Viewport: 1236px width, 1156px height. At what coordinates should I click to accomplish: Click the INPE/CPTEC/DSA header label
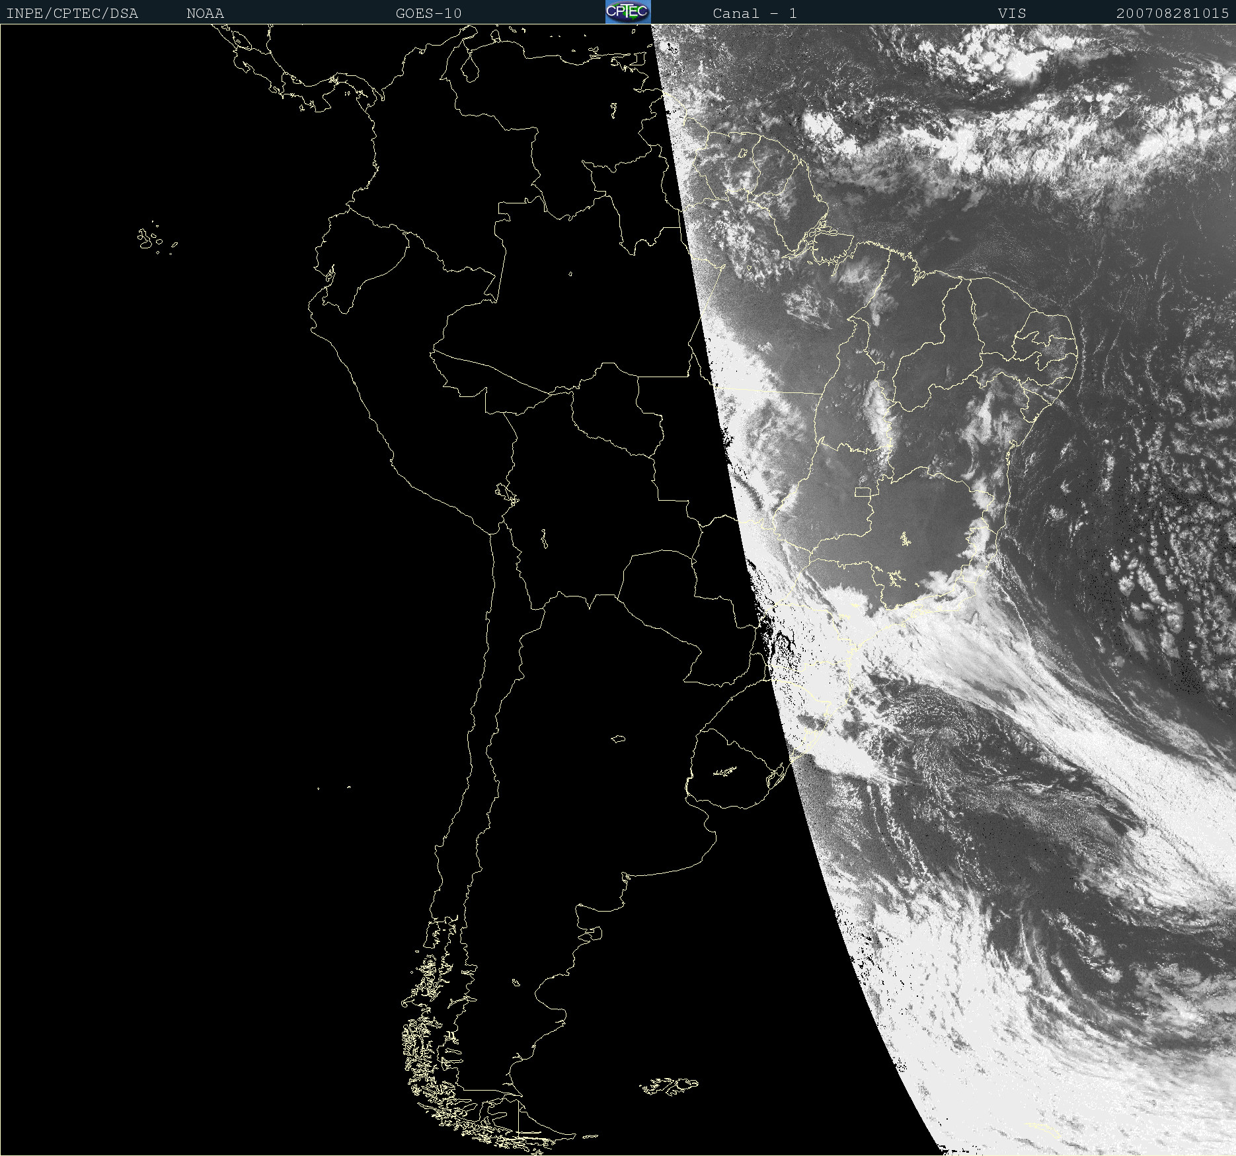click(72, 13)
